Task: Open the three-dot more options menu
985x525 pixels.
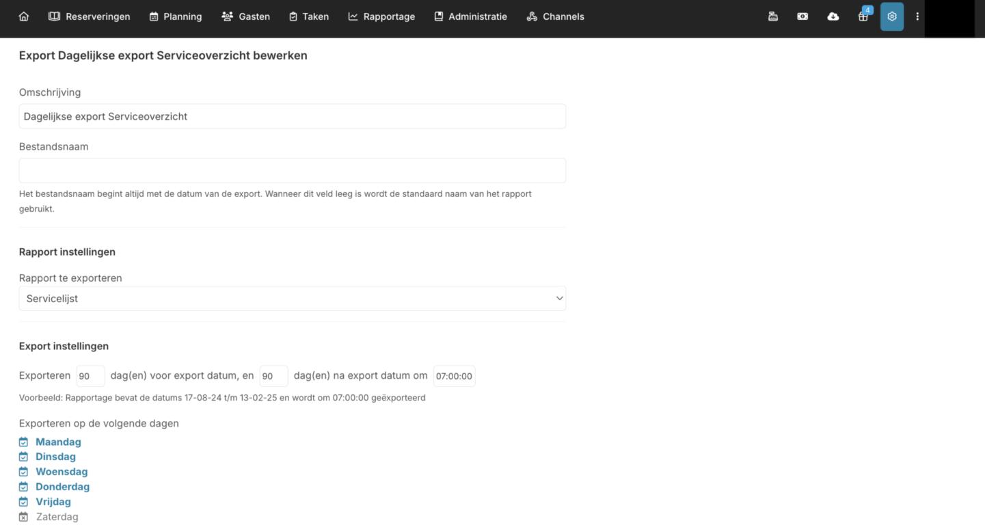Action: click(x=917, y=16)
